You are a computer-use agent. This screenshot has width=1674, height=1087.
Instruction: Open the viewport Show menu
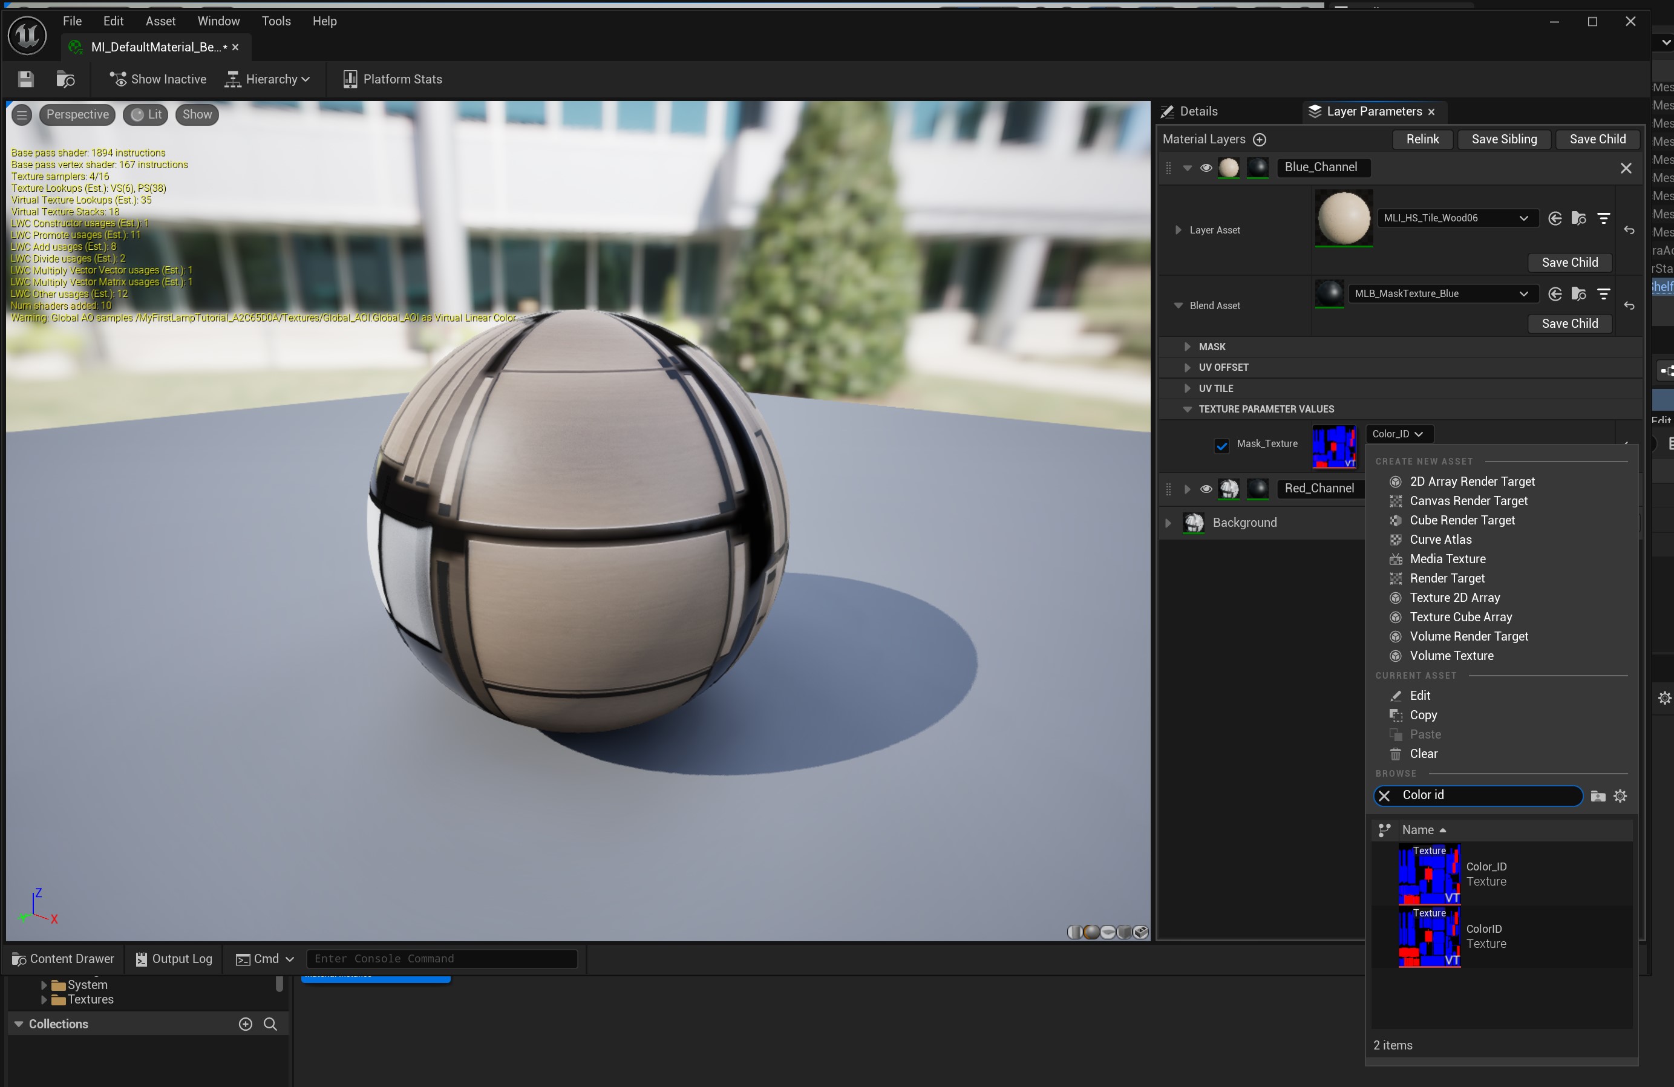coord(197,114)
